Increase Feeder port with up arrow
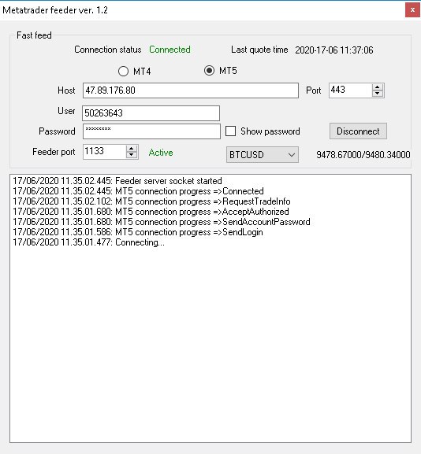The image size is (421, 454). pyautogui.click(x=132, y=148)
